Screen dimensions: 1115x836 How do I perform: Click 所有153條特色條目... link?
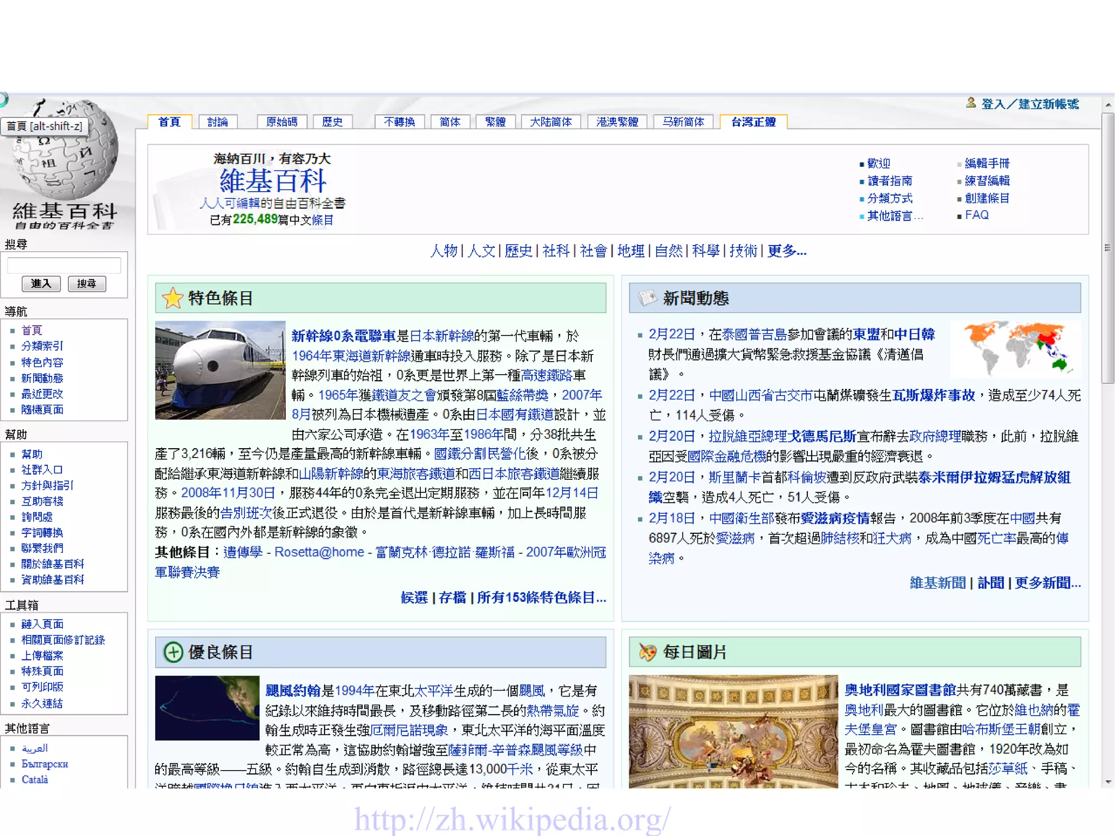(542, 597)
